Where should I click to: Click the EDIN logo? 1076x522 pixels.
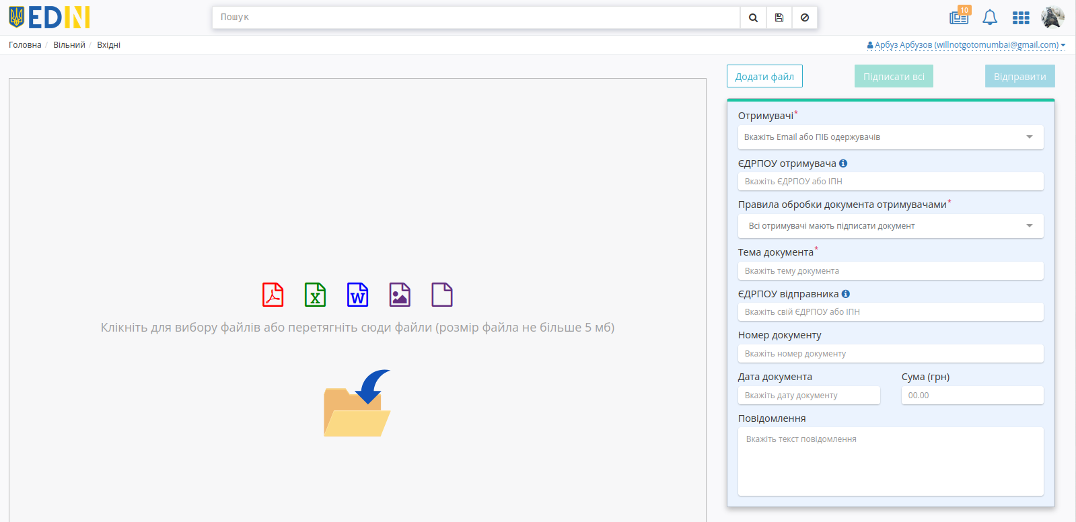[49, 17]
